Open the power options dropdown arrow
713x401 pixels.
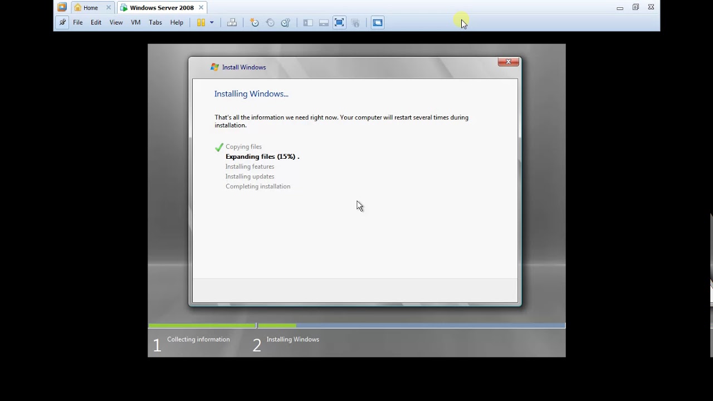pos(212,23)
